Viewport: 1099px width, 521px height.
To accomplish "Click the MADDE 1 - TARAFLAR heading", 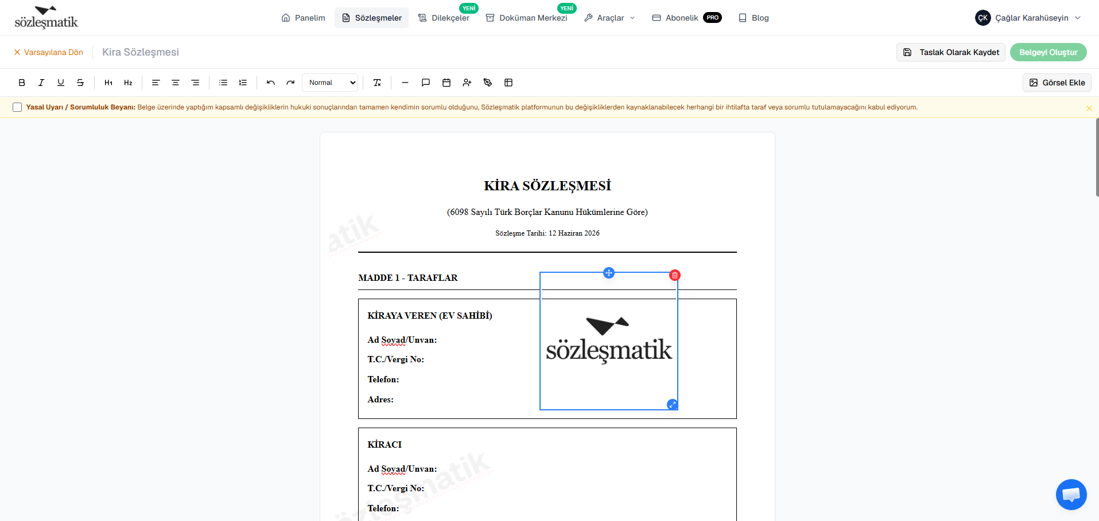I will 408,278.
